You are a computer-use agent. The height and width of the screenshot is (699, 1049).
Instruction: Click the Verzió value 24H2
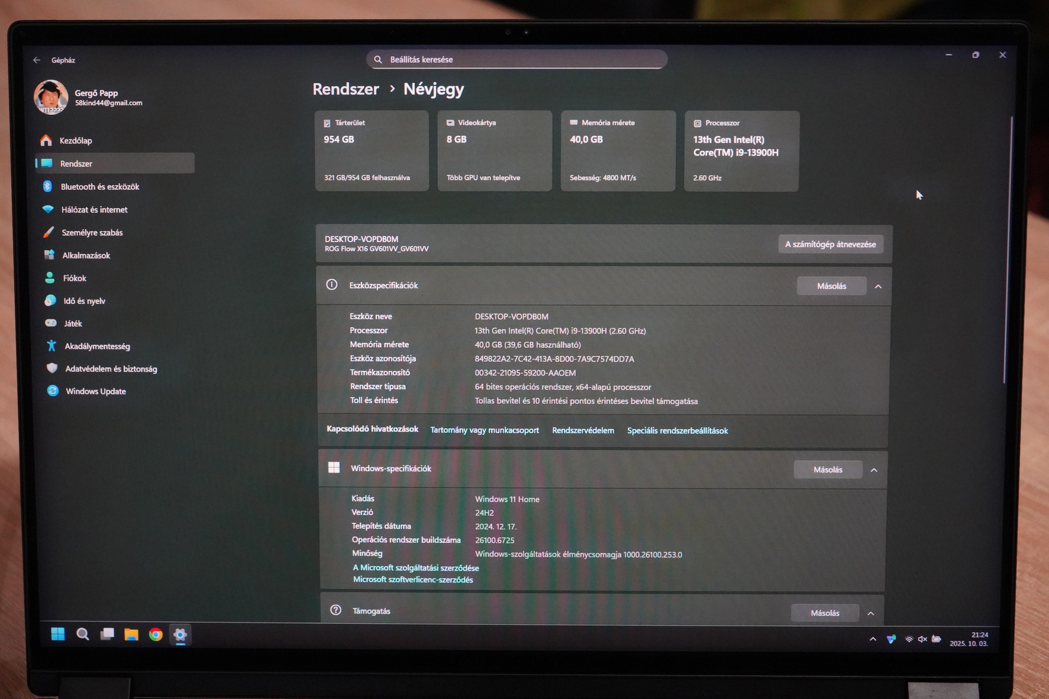[x=484, y=513]
